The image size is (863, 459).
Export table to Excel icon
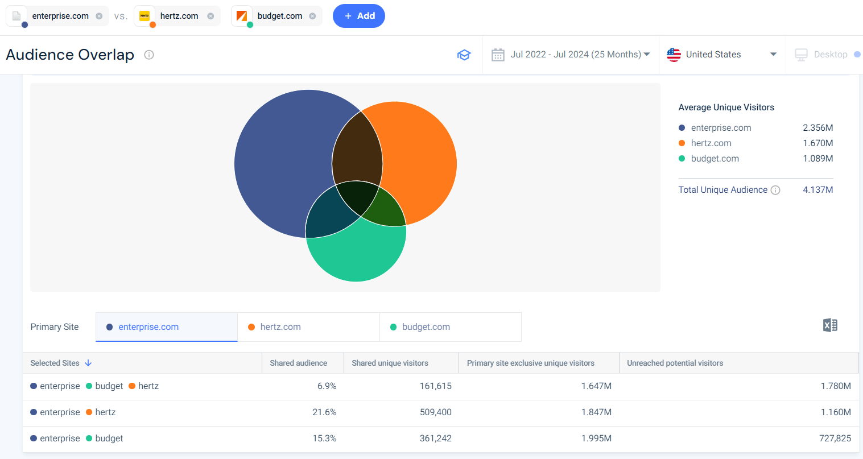point(830,325)
